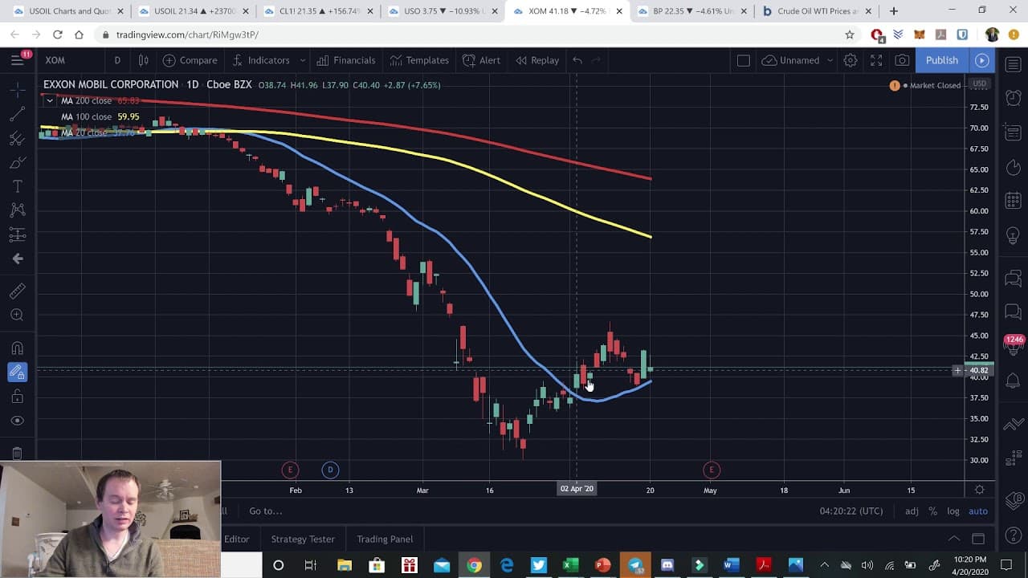Open the Trading Panel tab
The image size is (1028, 578).
385,539
